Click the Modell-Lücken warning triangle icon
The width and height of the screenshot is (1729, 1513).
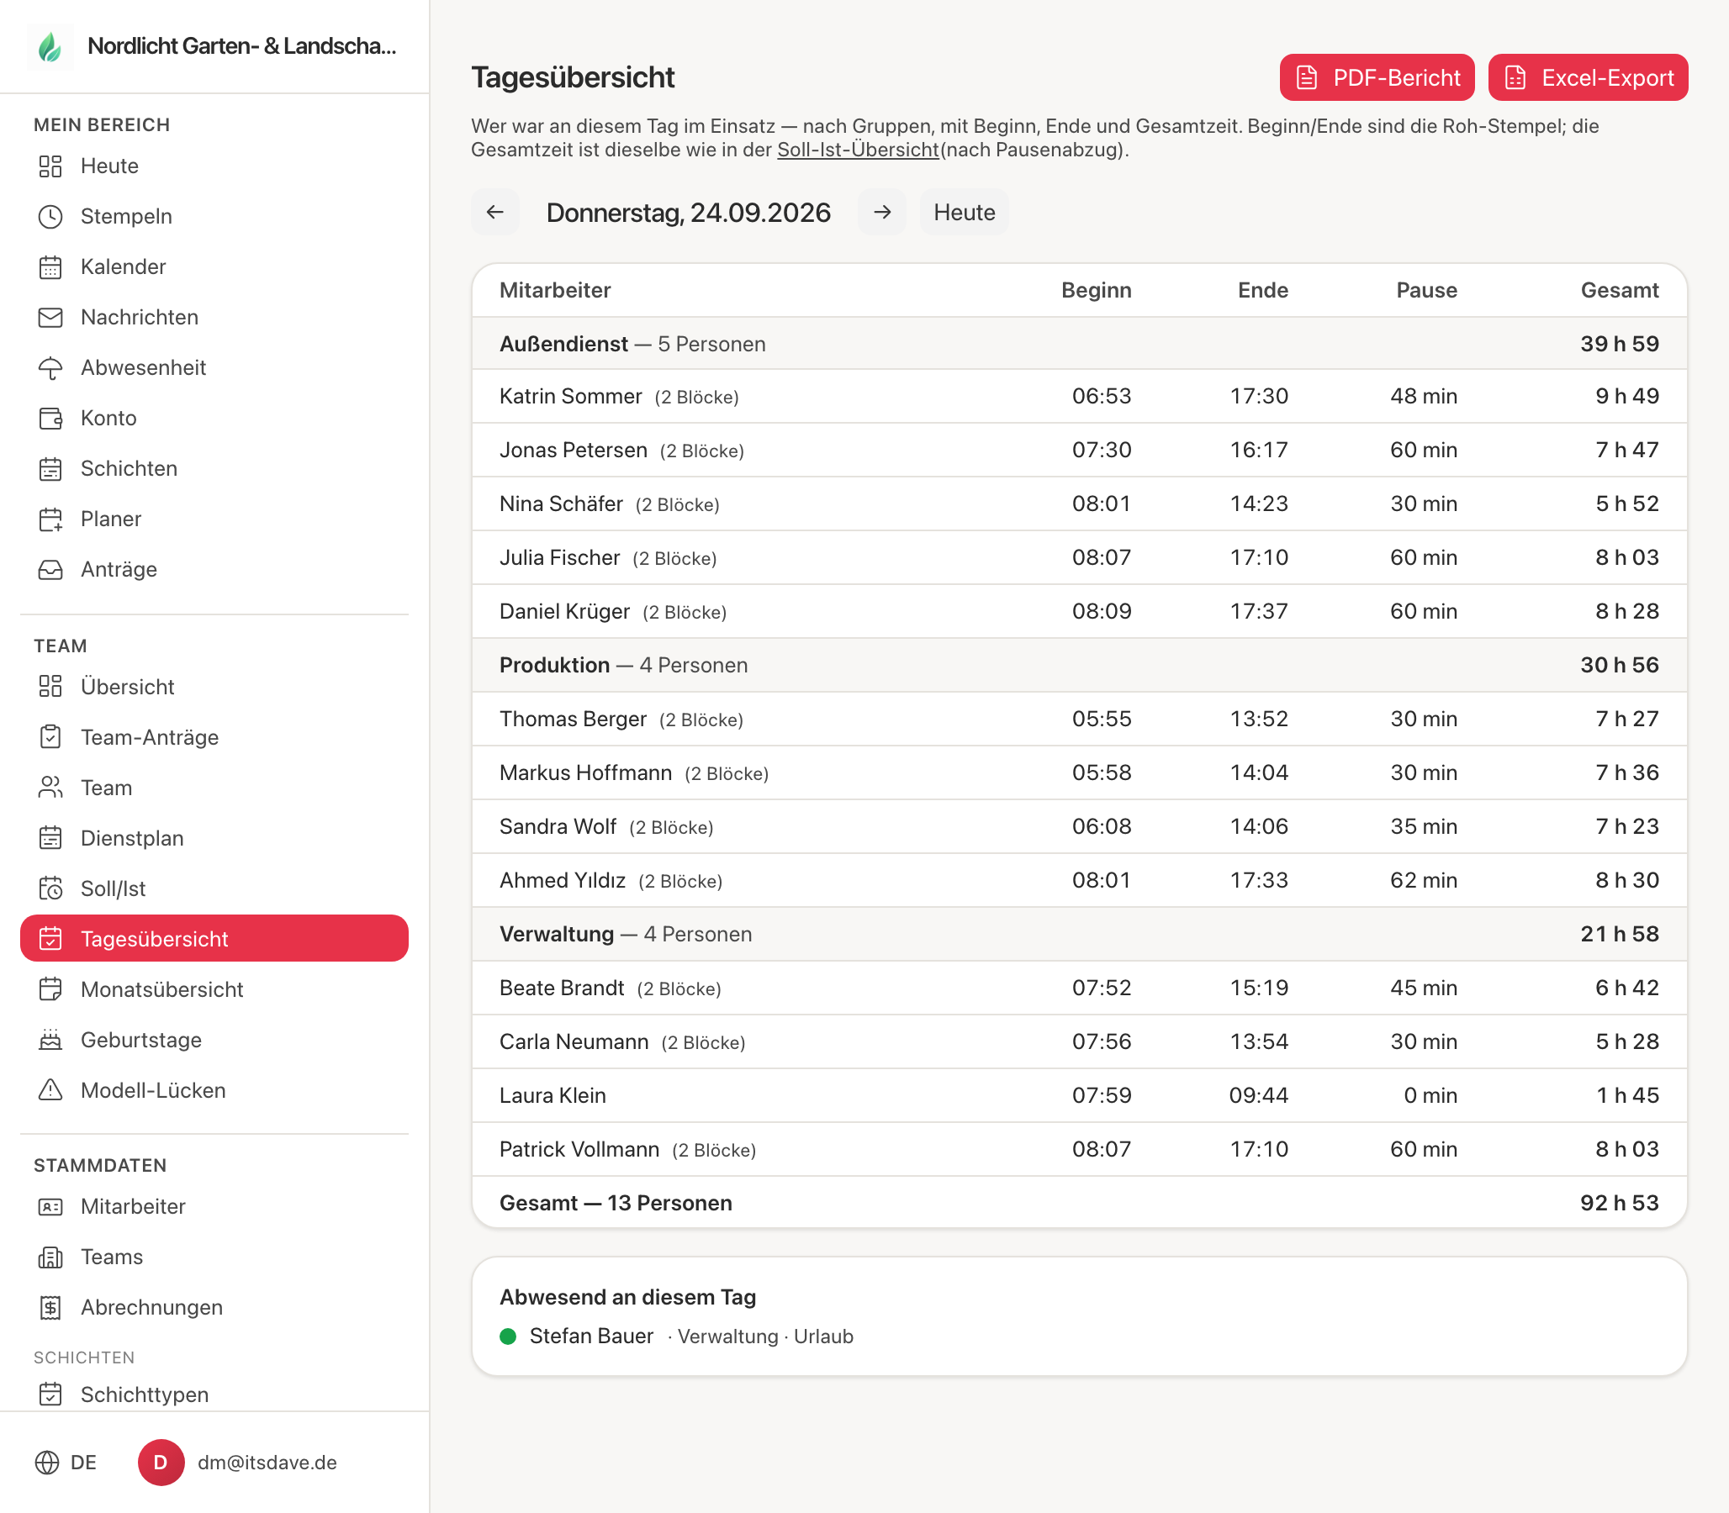(50, 1090)
